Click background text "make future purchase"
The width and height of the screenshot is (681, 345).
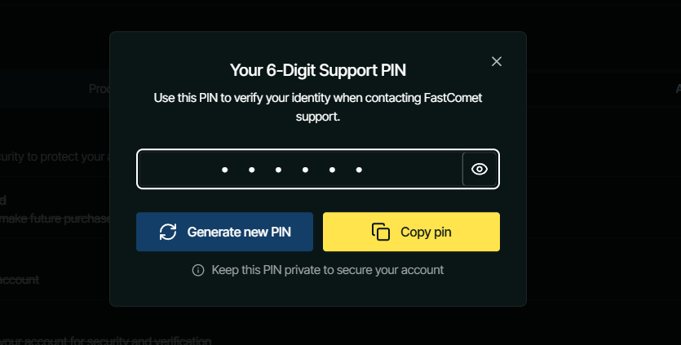pyautogui.click(x=55, y=219)
